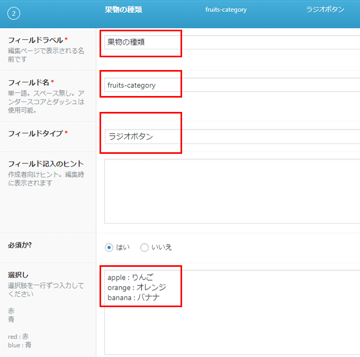Select はい radio for 必須か?
The image size is (360, 357).
pos(109,248)
